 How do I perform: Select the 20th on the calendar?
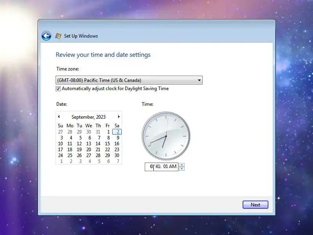point(89,150)
